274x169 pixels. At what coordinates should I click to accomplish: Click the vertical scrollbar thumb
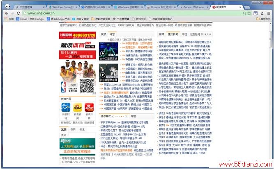[270, 39]
